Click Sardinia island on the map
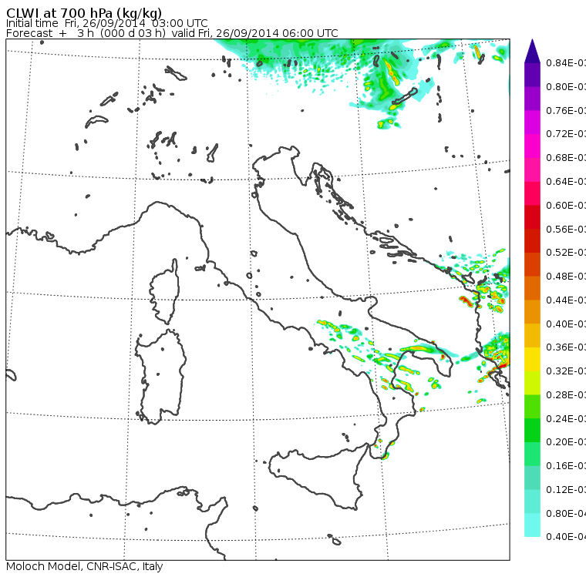 tap(160, 377)
